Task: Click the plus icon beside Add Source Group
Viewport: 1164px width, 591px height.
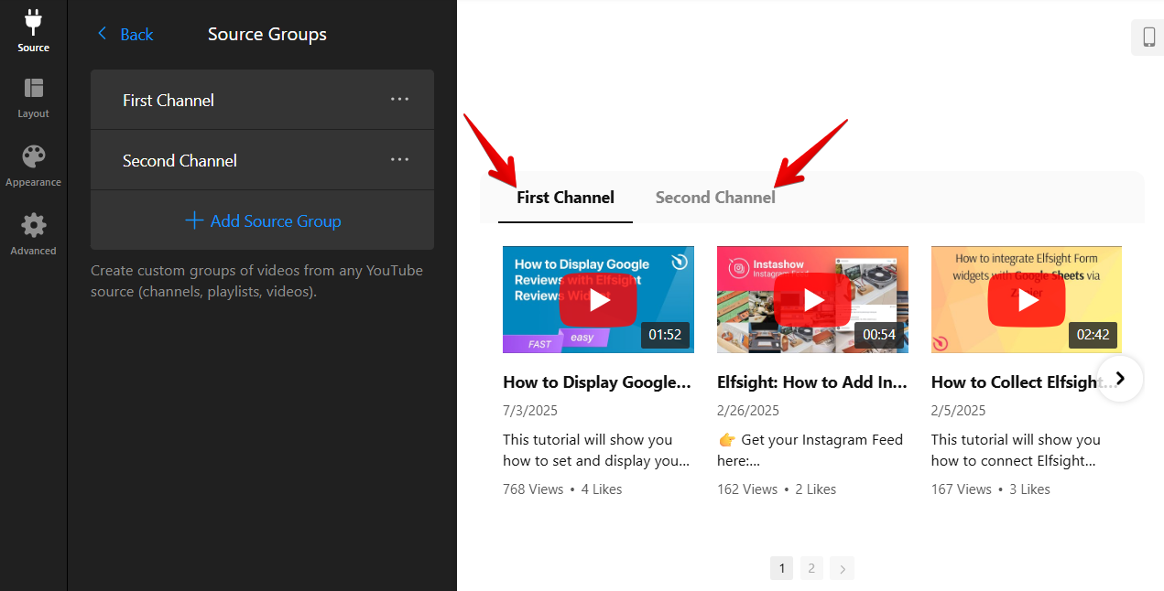Action: click(194, 220)
